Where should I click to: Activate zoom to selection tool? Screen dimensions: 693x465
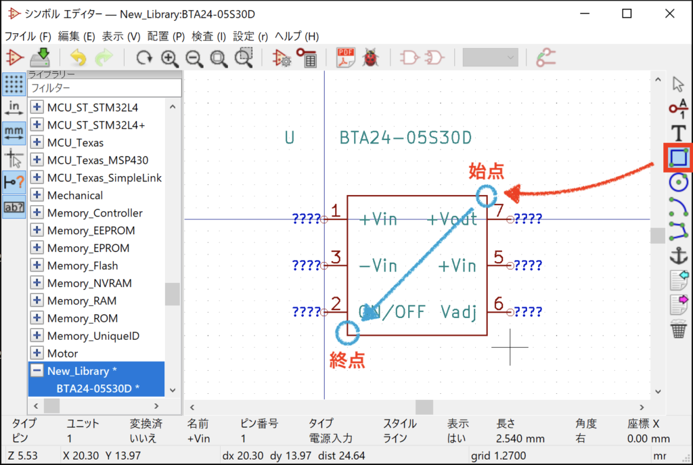coord(244,58)
